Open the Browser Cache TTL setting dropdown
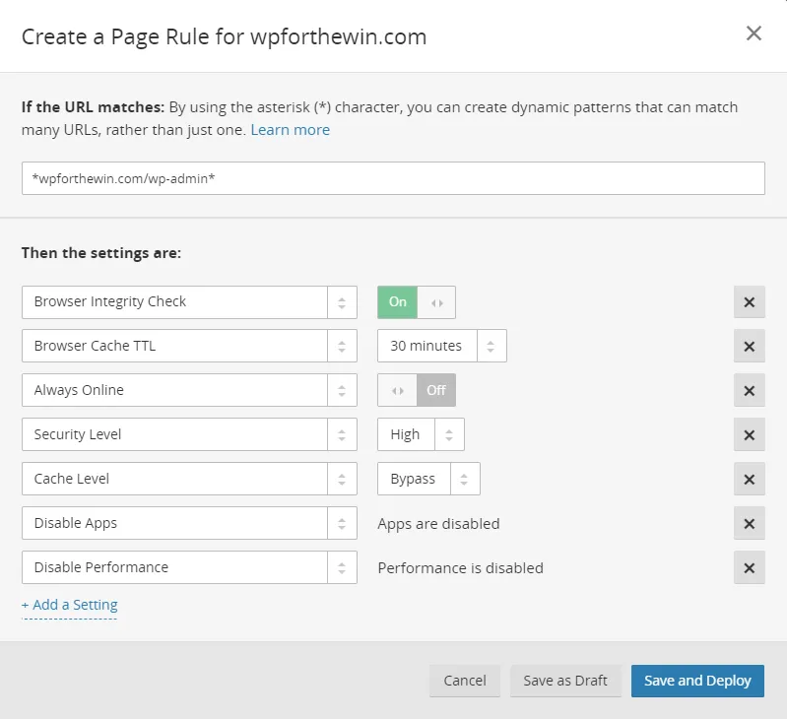The height and width of the screenshot is (719, 787). [189, 346]
